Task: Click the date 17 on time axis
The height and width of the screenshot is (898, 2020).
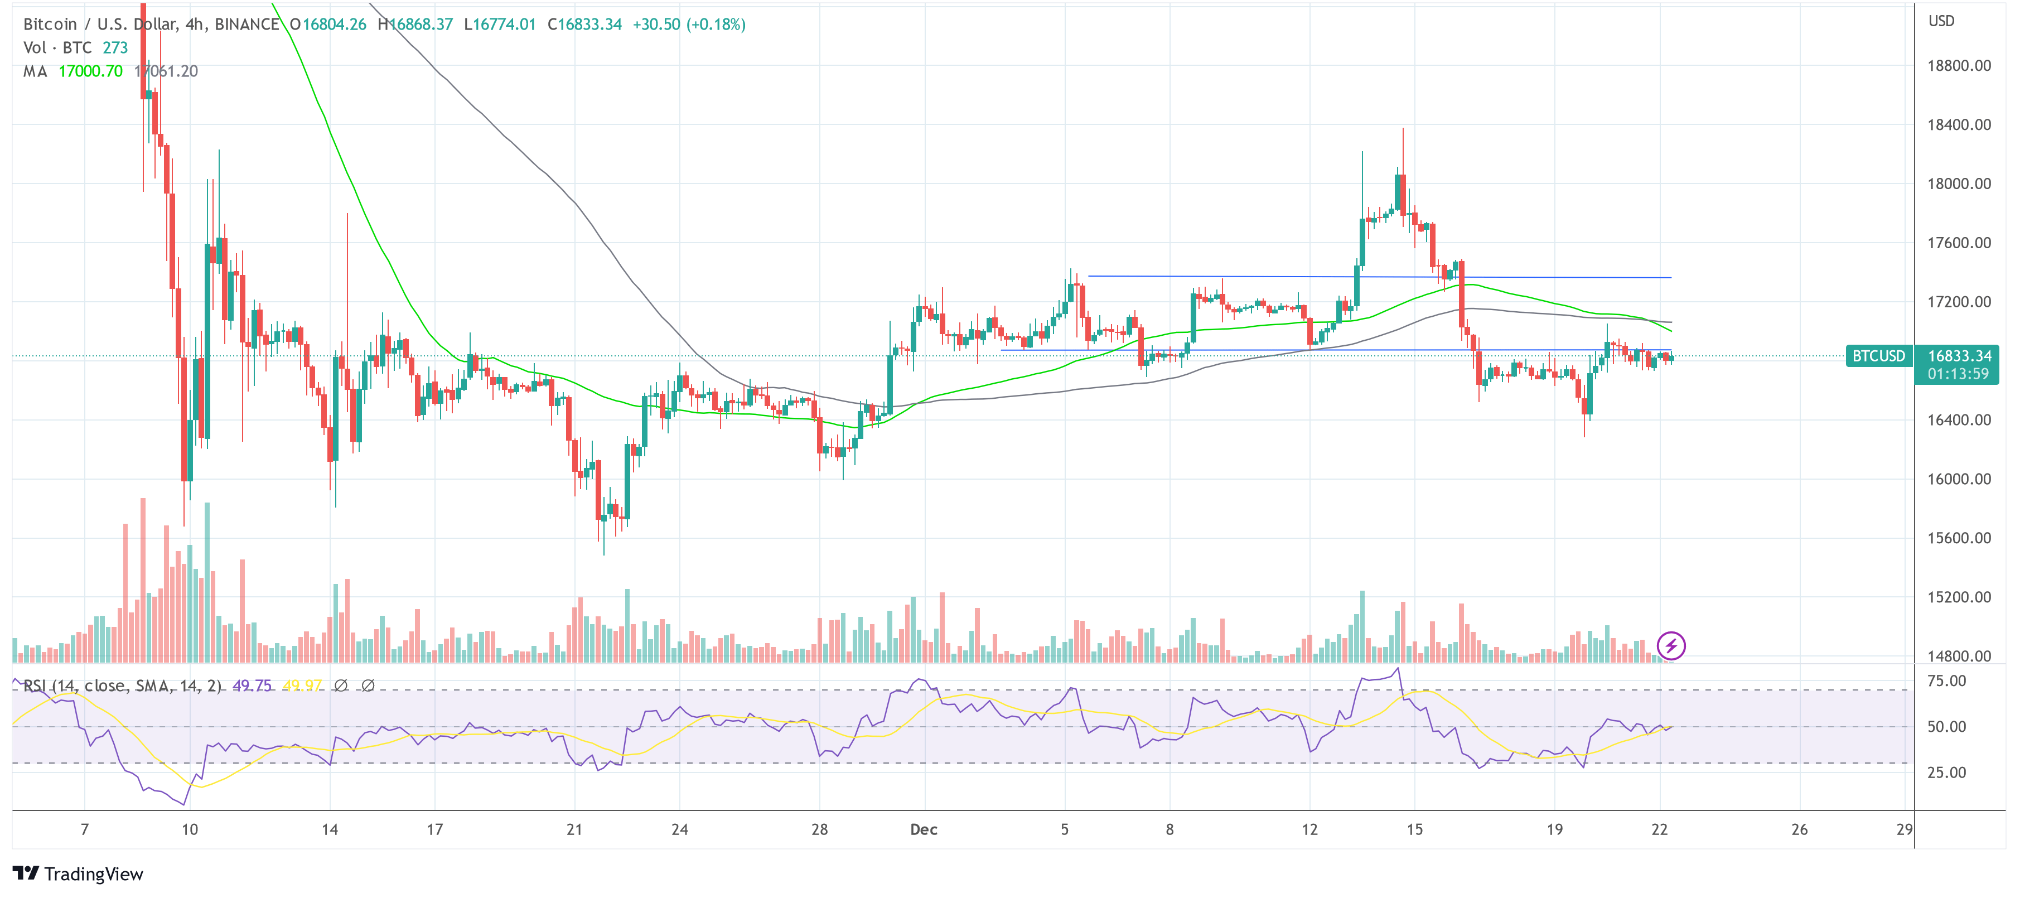Action: 435,830
